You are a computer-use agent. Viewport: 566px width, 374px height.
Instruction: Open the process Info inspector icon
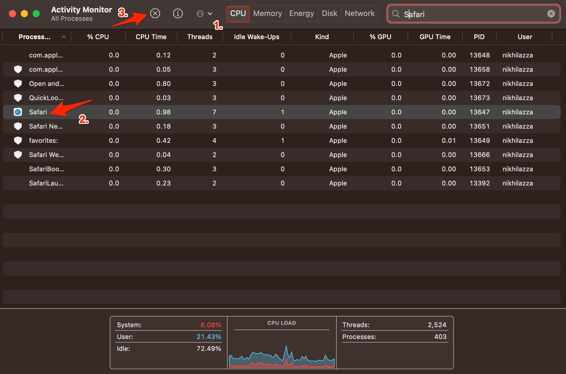(178, 13)
